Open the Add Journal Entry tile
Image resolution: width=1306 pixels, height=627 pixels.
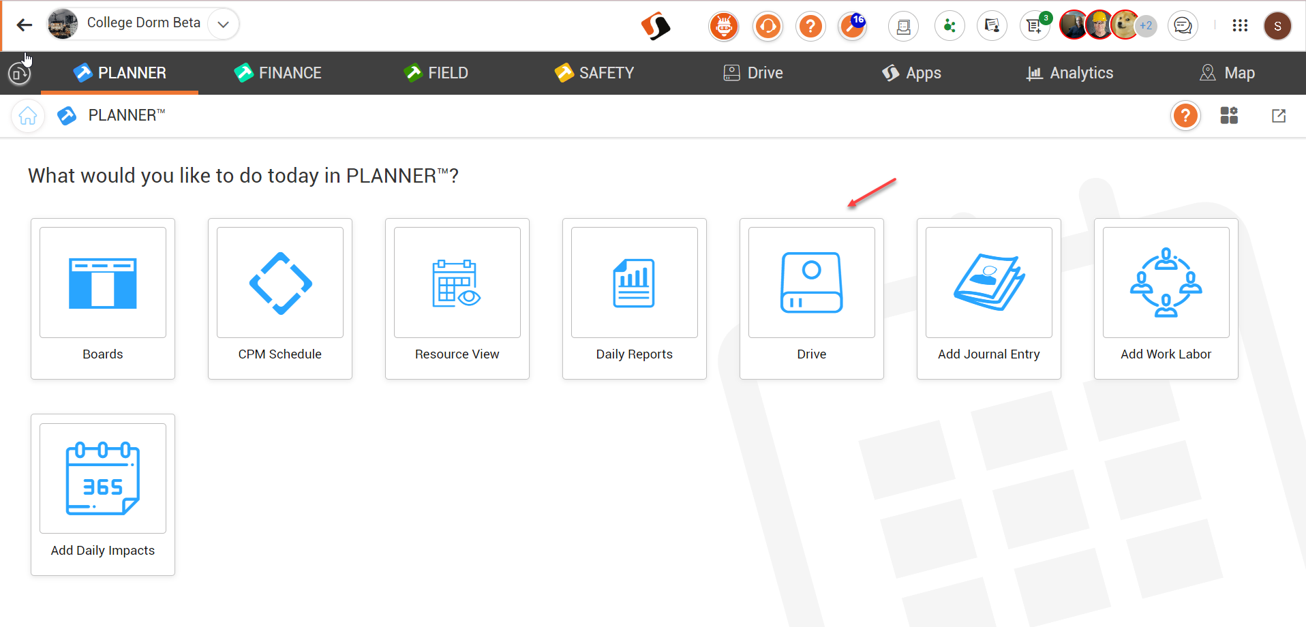point(989,299)
